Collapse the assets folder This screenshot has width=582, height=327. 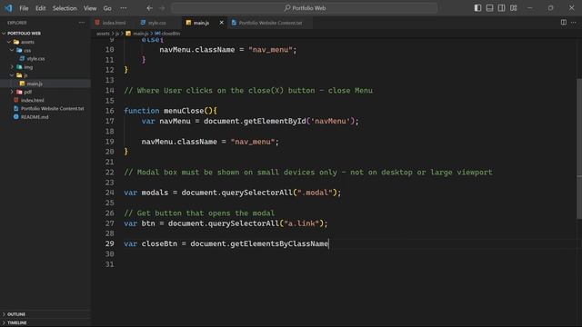tap(9, 42)
